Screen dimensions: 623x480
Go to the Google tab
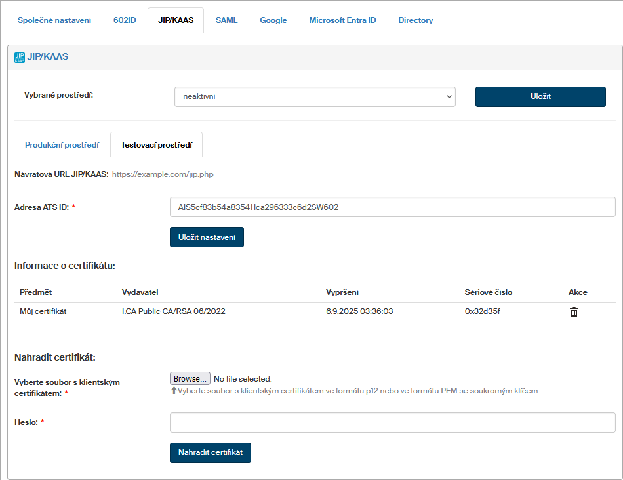pyautogui.click(x=273, y=20)
